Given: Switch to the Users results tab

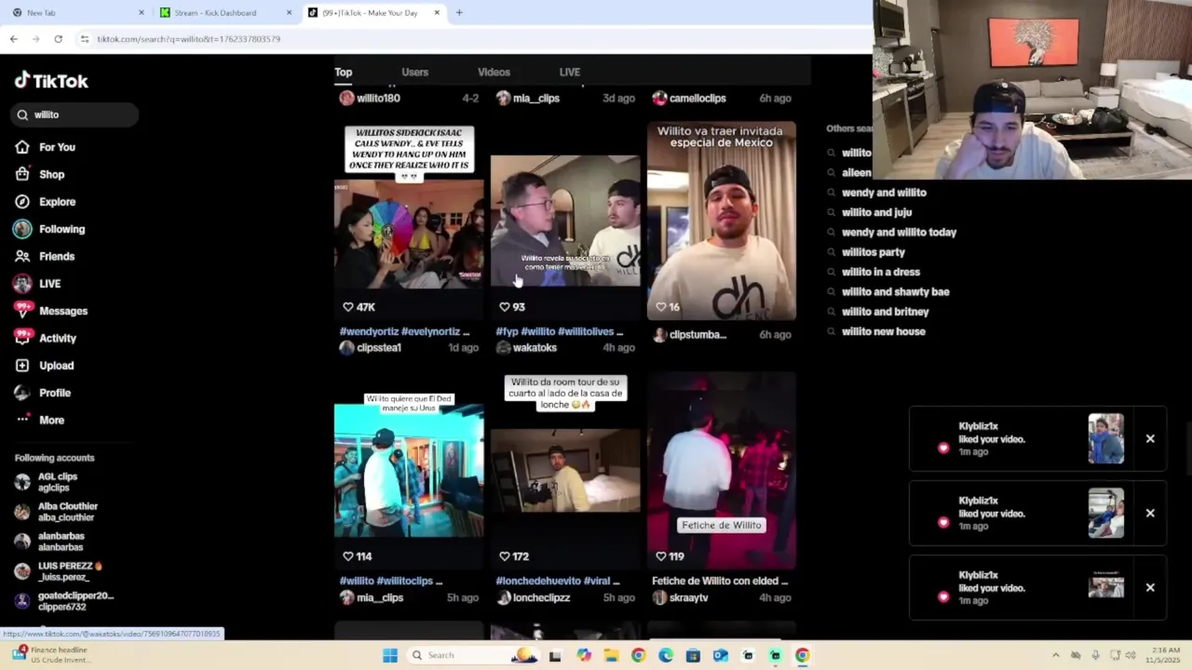Looking at the screenshot, I should 415,72.
